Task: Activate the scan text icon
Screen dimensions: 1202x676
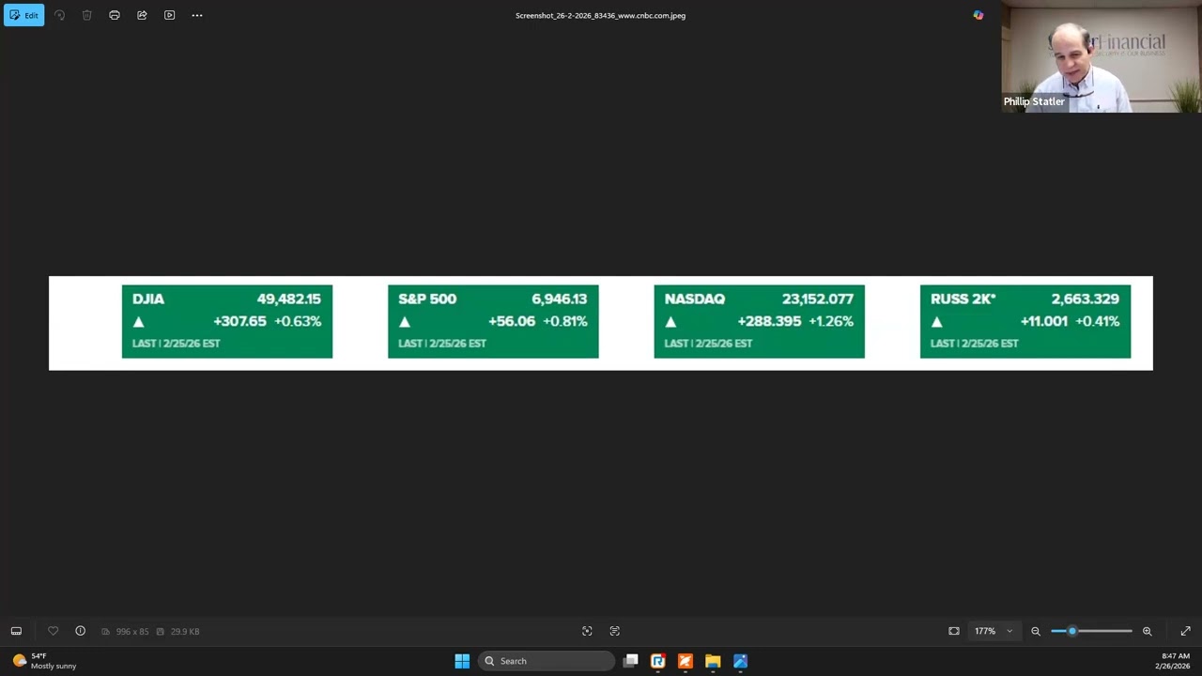Action: [615, 631]
